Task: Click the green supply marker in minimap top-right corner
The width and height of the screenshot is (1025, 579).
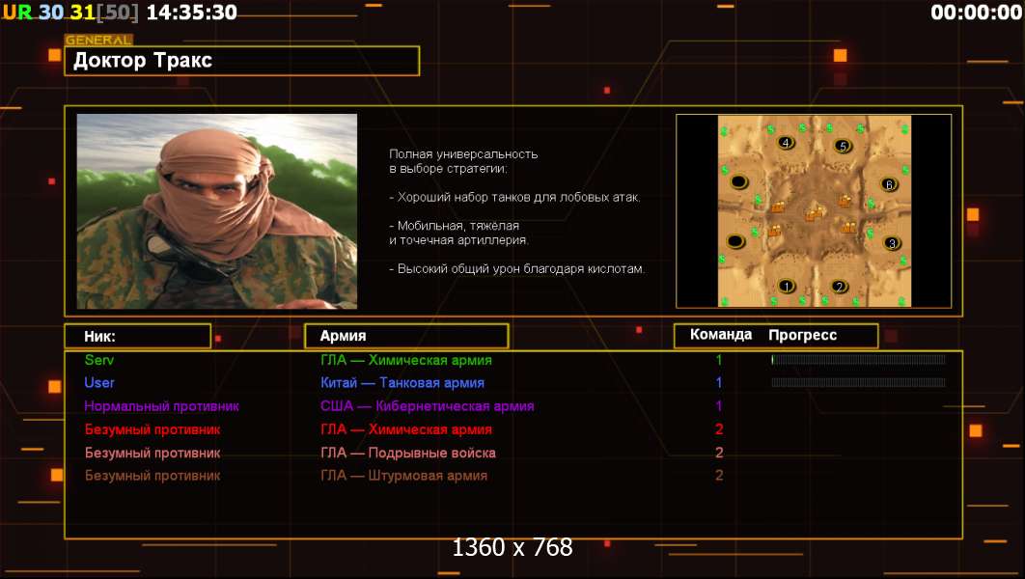Action: click(x=906, y=128)
